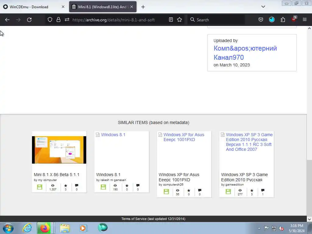Open Windows XP for Asus Eeepc 1001PXD link

(x=184, y=137)
